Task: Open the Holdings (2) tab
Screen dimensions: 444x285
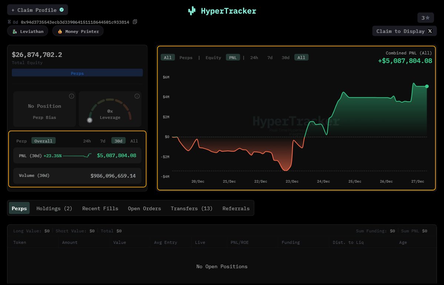Action: [x=54, y=208]
